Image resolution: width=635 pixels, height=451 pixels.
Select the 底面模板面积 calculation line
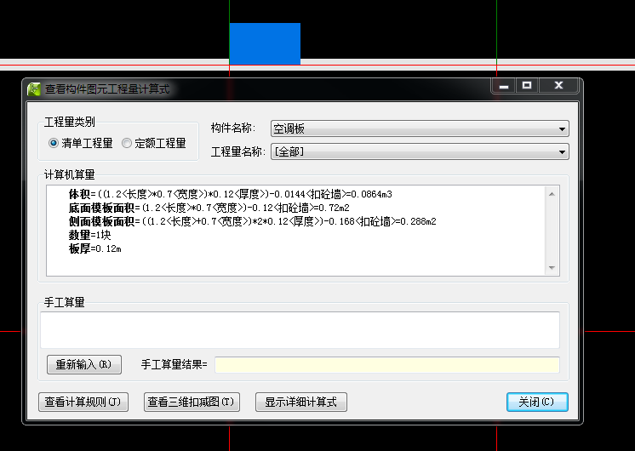point(209,208)
